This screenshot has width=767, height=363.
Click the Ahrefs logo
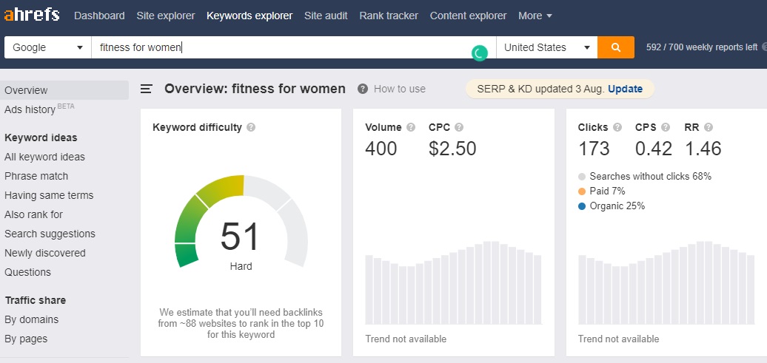[x=31, y=15]
